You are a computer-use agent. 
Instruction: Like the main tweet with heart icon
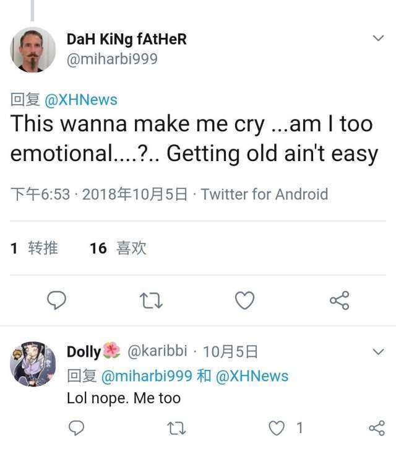pos(245,300)
